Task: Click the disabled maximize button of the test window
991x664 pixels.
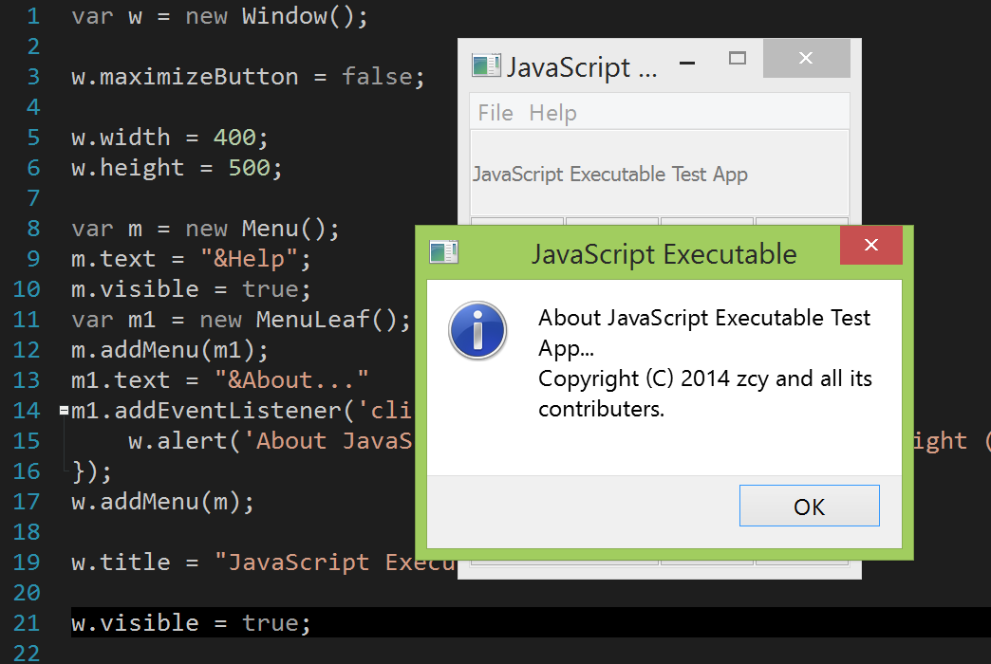Action: tap(738, 59)
